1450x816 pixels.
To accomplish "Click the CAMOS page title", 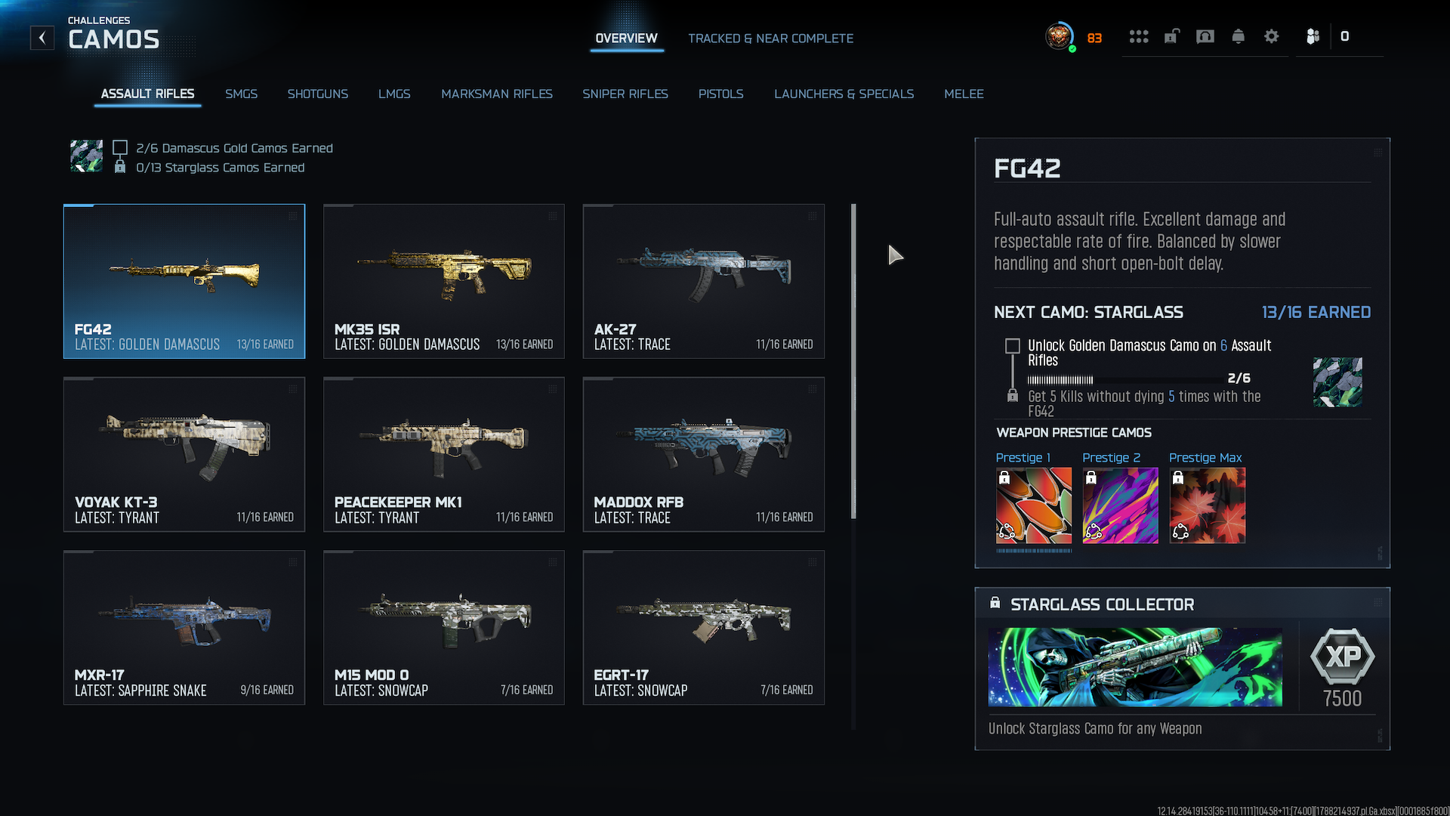I will (x=114, y=39).
